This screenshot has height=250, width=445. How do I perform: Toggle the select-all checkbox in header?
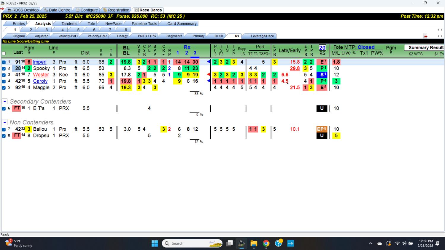click(4, 54)
